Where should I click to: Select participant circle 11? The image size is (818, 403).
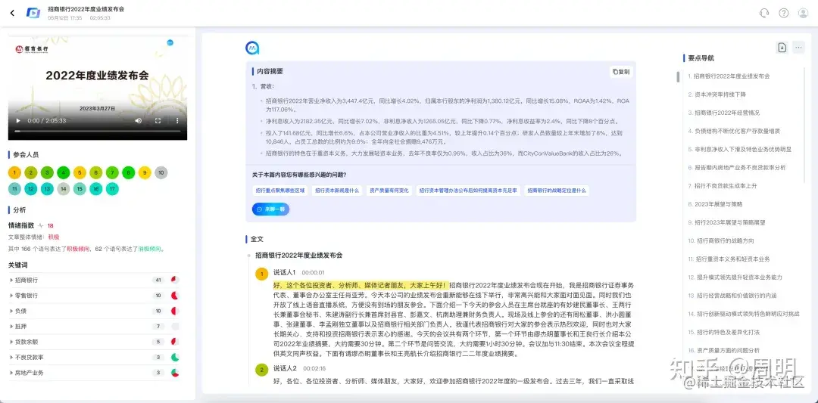click(x=14, y=189)
